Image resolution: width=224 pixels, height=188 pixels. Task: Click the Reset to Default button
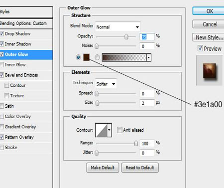140,168
